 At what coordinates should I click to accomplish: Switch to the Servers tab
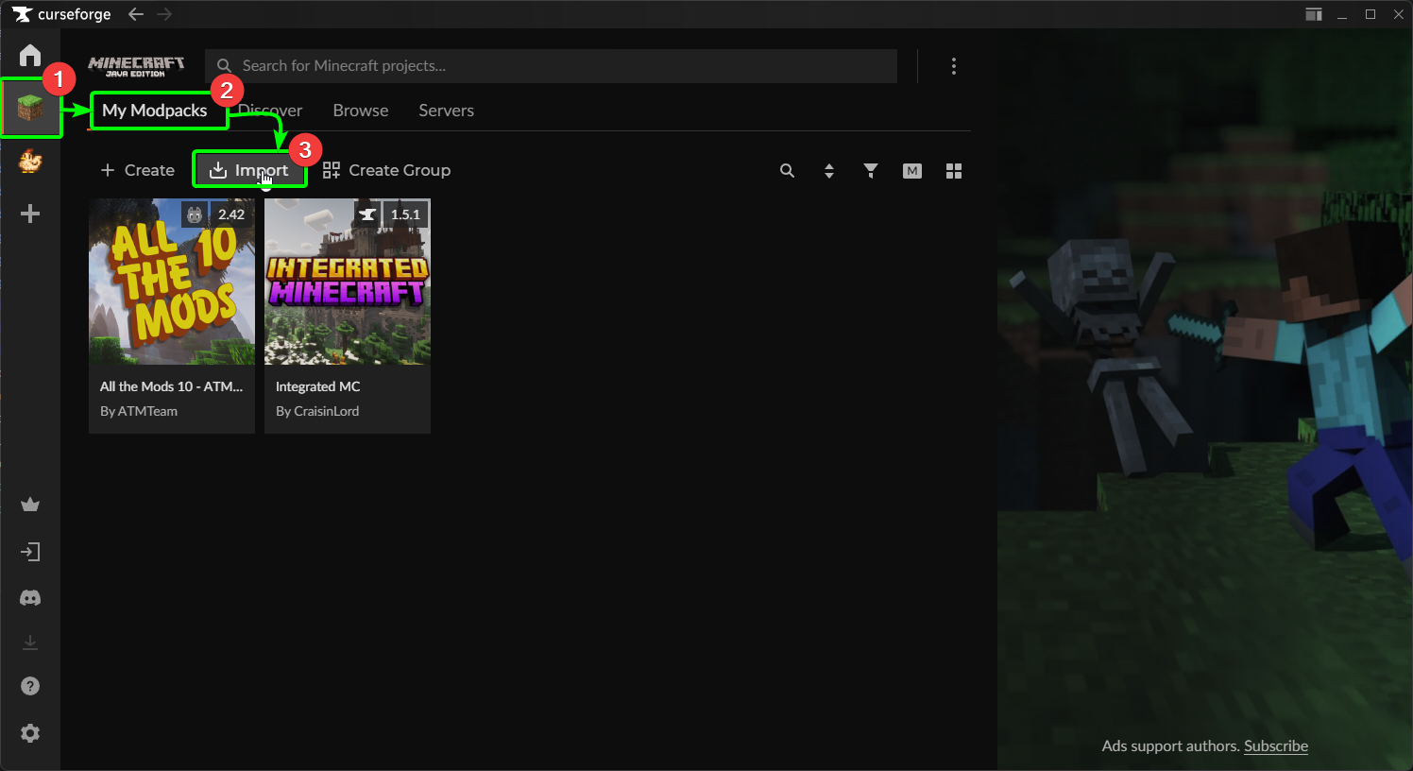(447, 111)
